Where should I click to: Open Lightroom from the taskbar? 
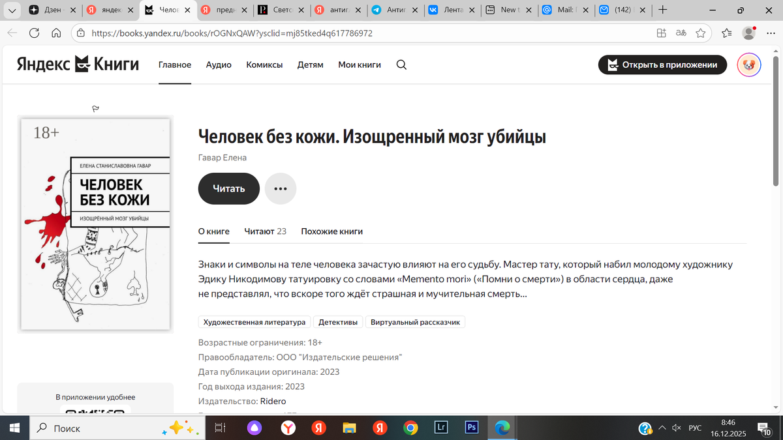point(441,428)
